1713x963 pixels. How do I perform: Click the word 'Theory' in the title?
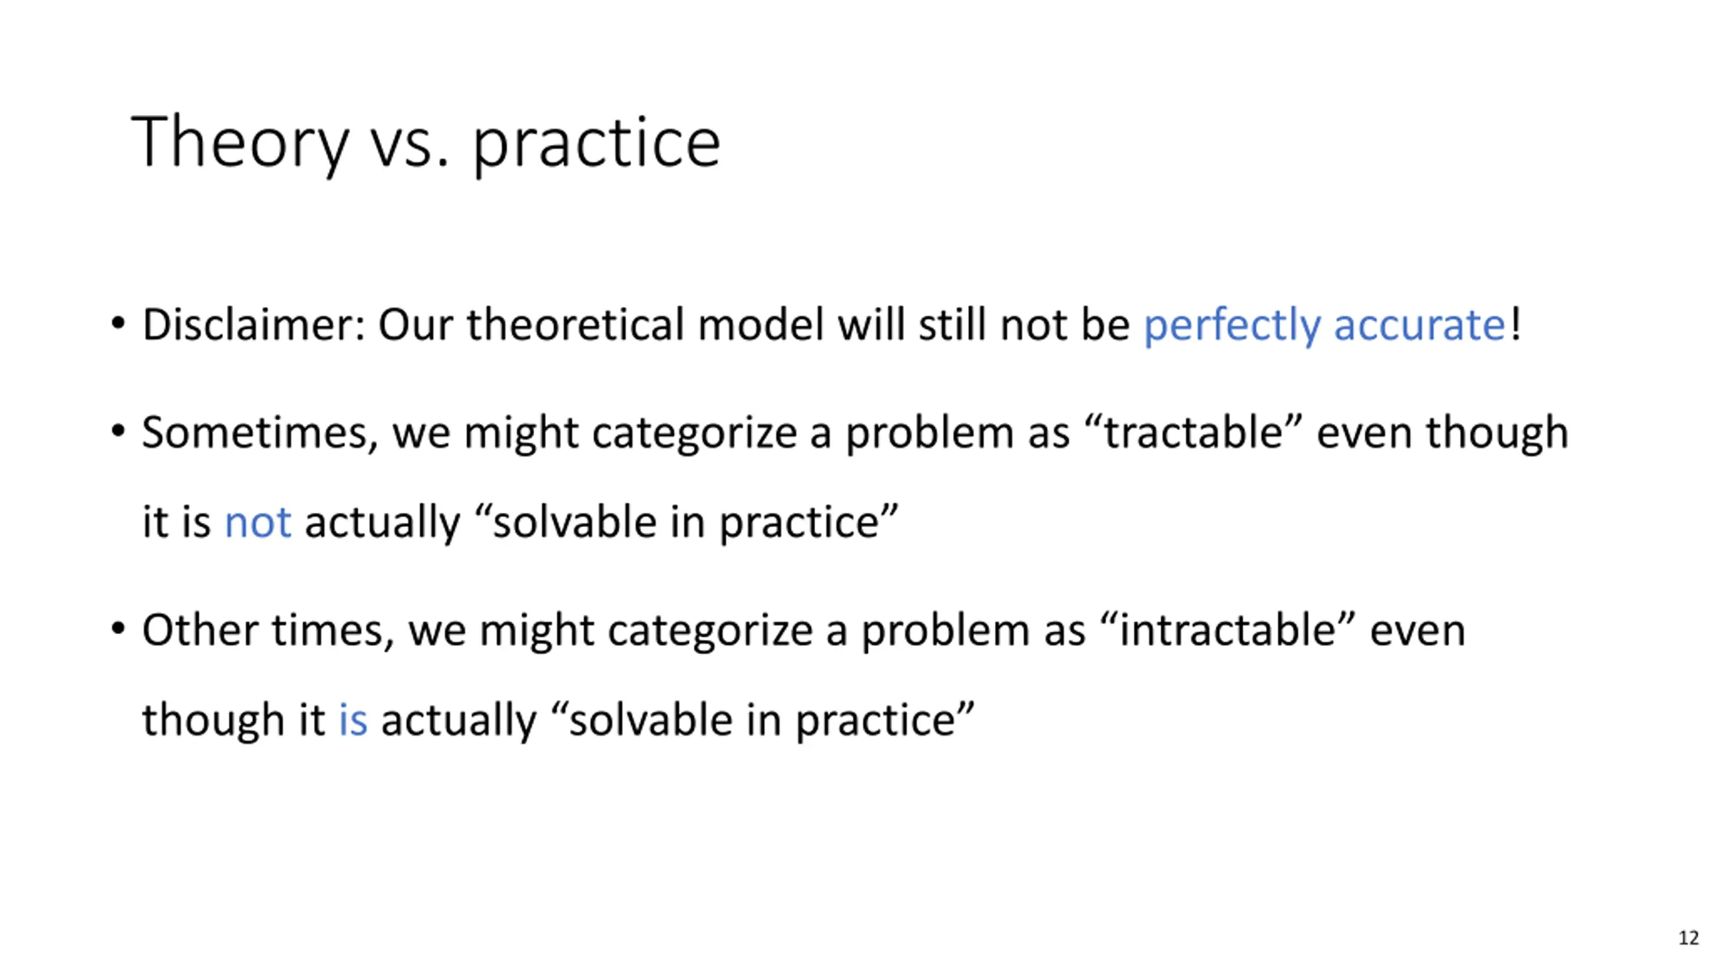point(240,142)
